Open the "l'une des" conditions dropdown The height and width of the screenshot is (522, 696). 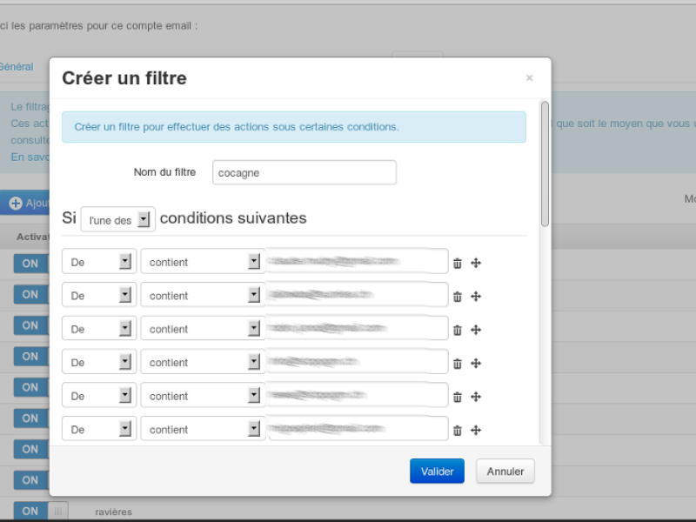[118, 219]
